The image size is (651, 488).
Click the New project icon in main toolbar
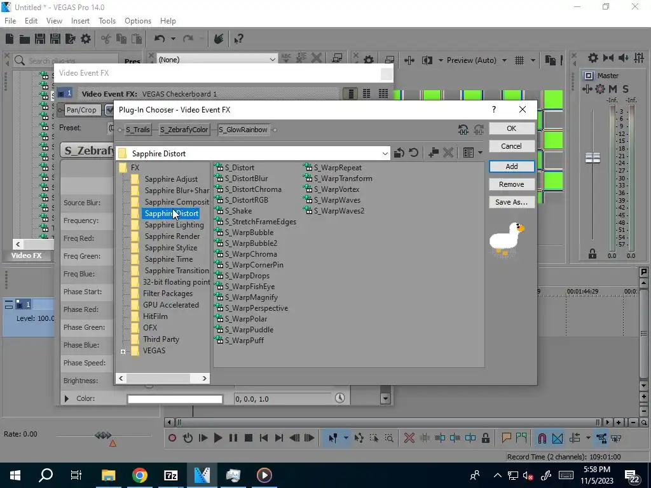[10, 39]
